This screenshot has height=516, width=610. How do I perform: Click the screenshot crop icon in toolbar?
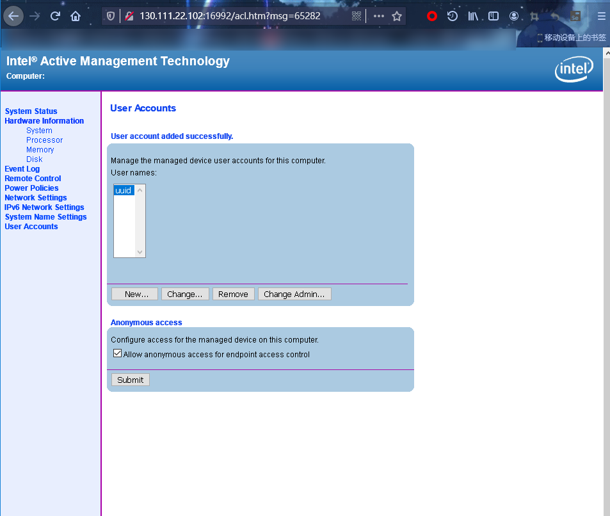[x=534, y=17]
